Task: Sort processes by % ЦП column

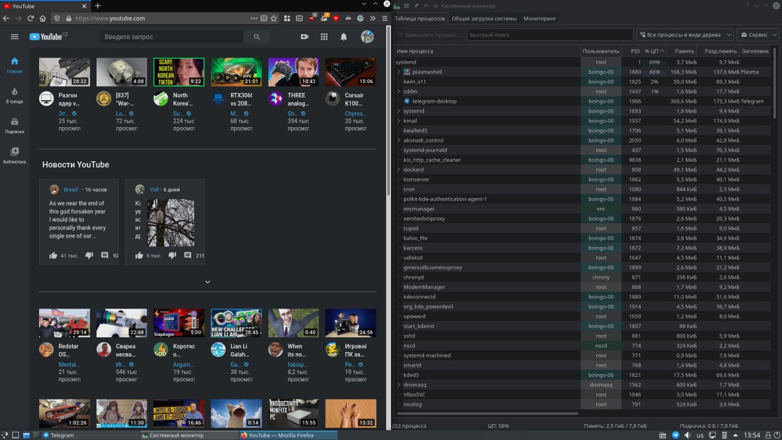Action: tap(654, 51)
